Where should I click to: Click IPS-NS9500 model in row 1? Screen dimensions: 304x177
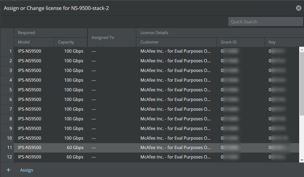tap(29, 51)
